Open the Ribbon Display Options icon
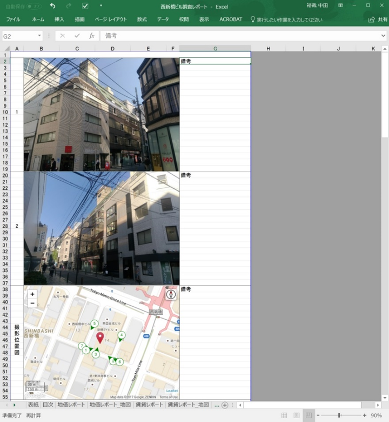389x422 pixels. pyautogui.click(x=340, y=6)
